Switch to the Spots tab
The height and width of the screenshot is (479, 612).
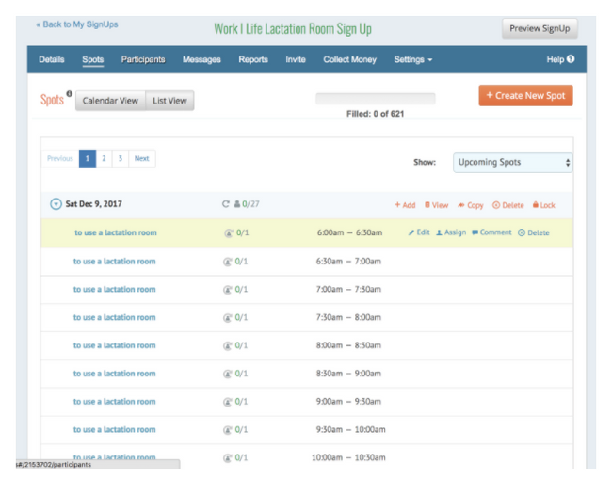(x=93, y=59)
